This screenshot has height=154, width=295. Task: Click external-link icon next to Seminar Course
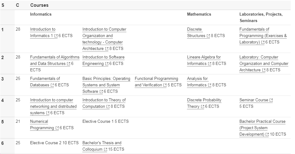[271, 100]
